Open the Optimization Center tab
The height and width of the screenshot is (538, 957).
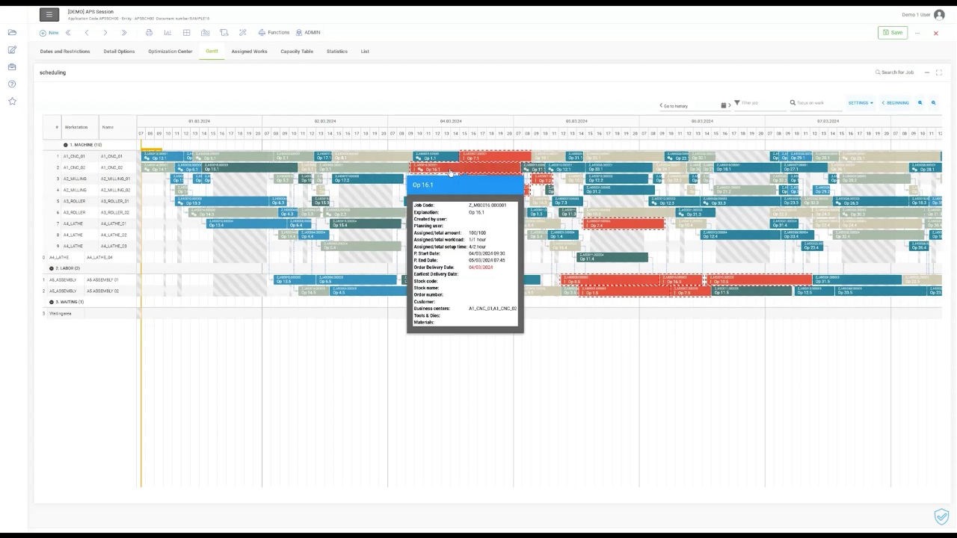click(x=170, y=52)
